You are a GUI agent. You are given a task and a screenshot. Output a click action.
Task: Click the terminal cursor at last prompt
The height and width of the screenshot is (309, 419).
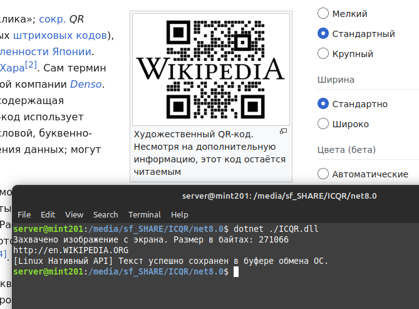click(236, 272)
